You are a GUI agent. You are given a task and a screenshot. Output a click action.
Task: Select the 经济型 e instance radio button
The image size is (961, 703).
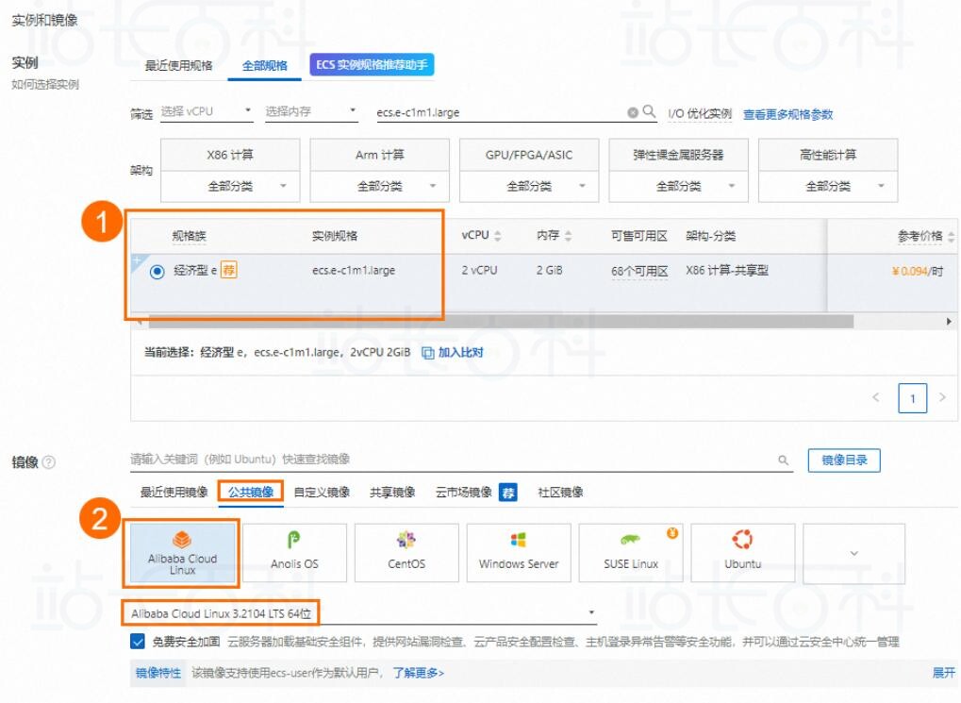tap(157, 272)
